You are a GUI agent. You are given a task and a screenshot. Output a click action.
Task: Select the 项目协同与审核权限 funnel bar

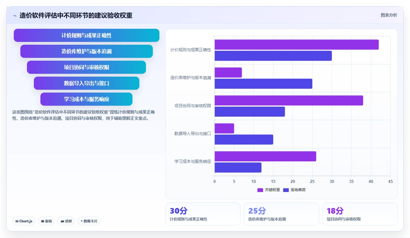[86, 67]
